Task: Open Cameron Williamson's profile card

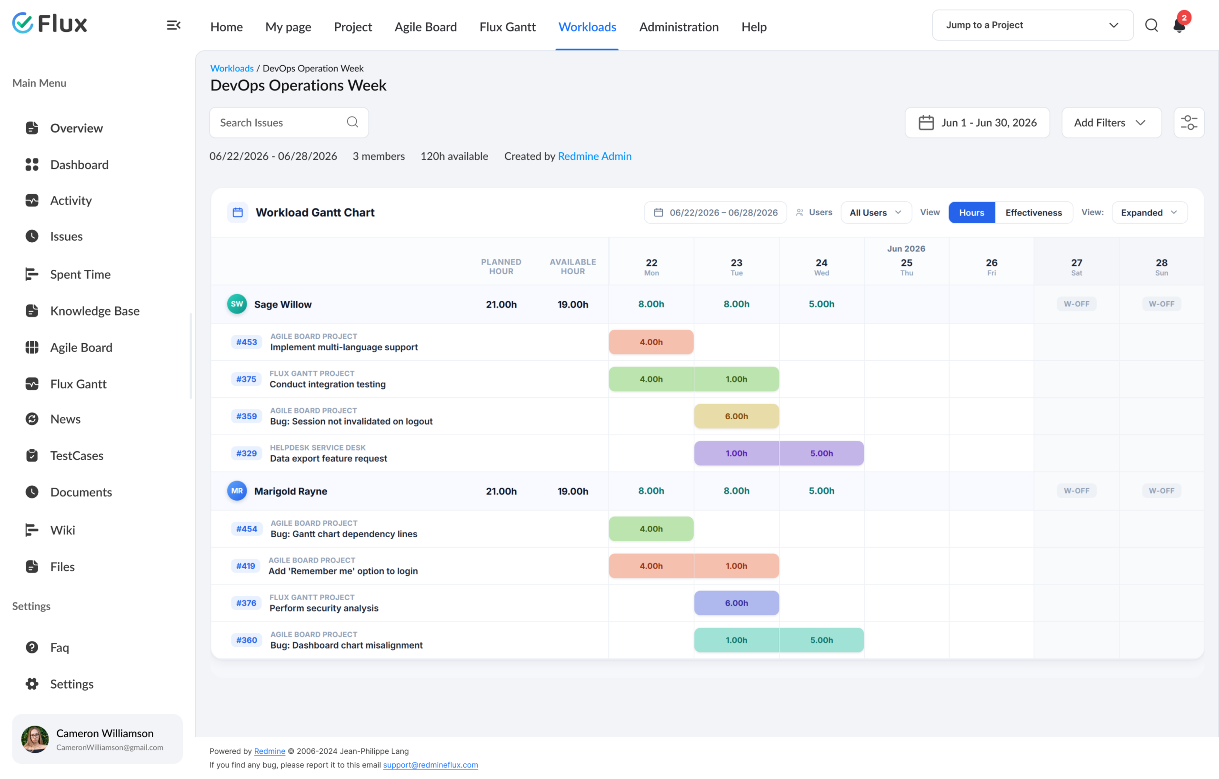Action: (x=97, y=739)
